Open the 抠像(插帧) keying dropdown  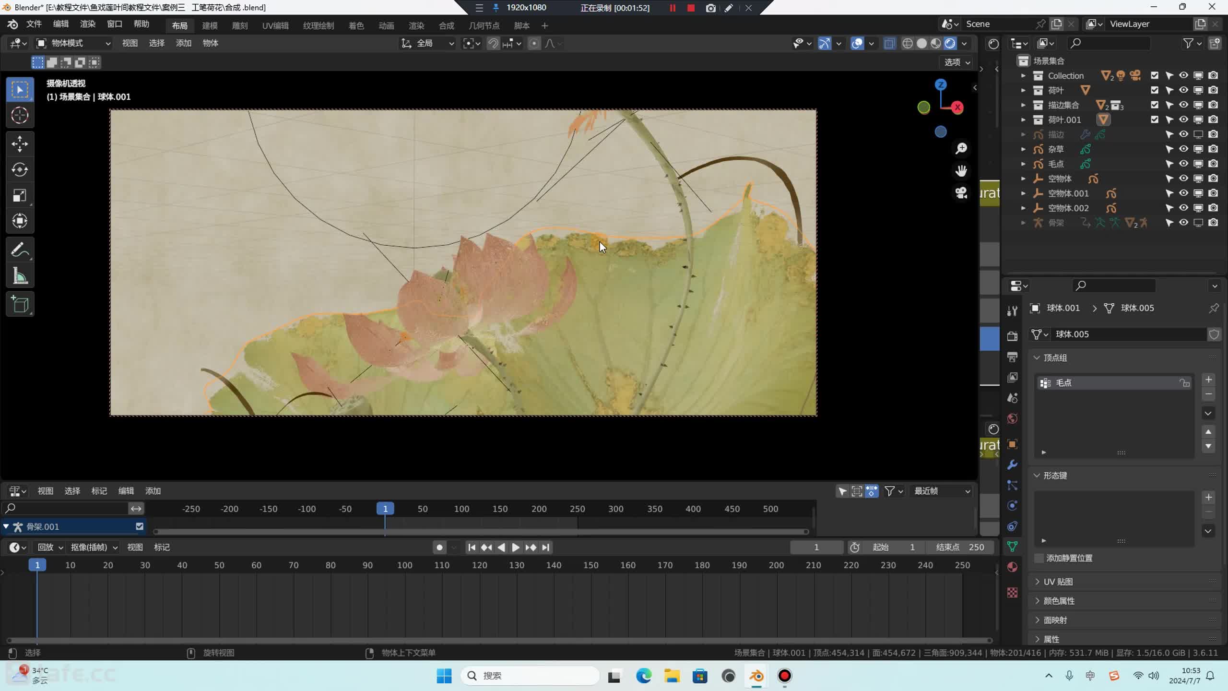pyautogui.click(x=94, y=547)
